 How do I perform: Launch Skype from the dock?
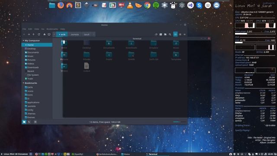[x=199, y=5]
